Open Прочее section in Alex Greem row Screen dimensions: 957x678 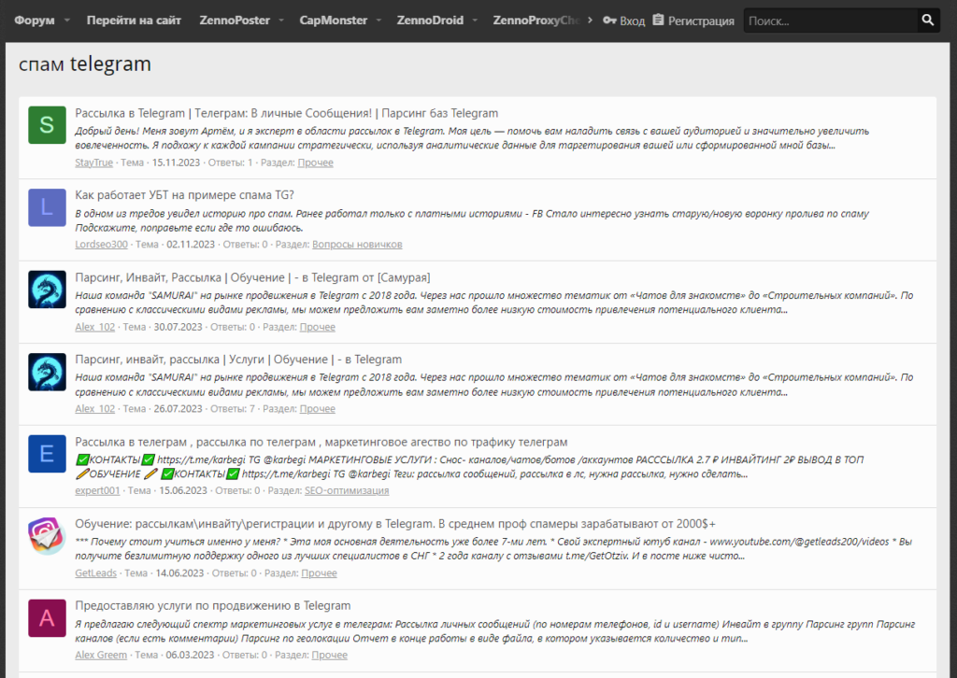click(330, 655)
